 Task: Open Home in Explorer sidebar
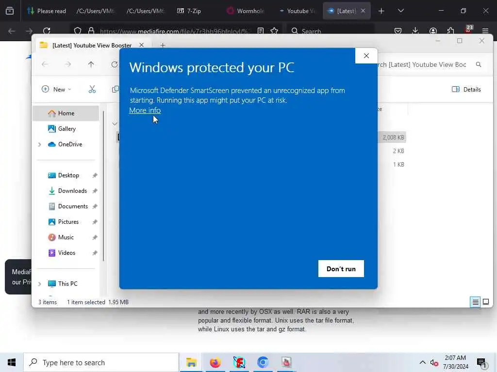[66, 113]
